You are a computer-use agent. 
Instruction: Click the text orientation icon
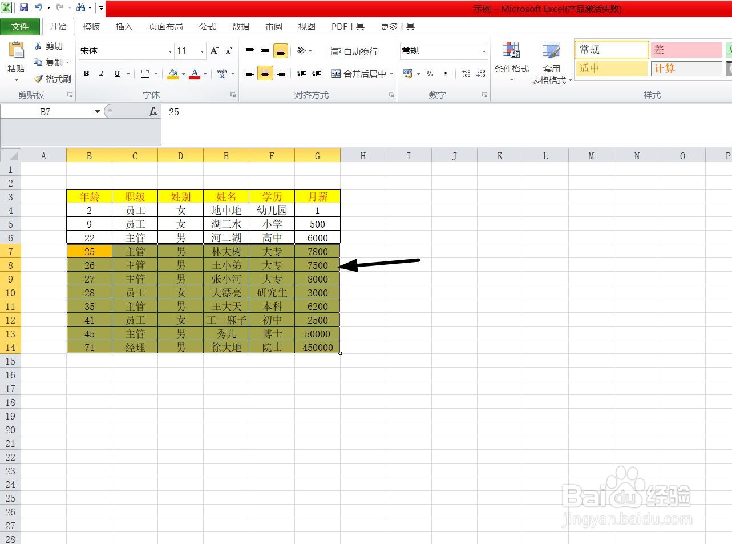[x=301, y=51]
